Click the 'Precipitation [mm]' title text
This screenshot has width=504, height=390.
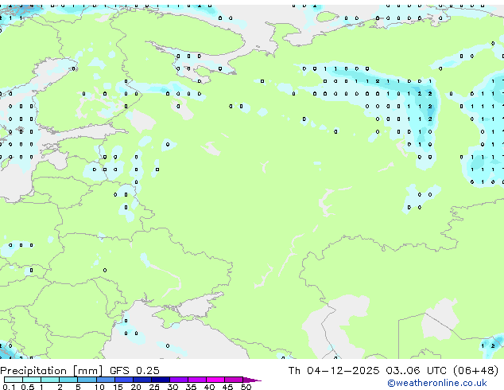tap(52, 371)
